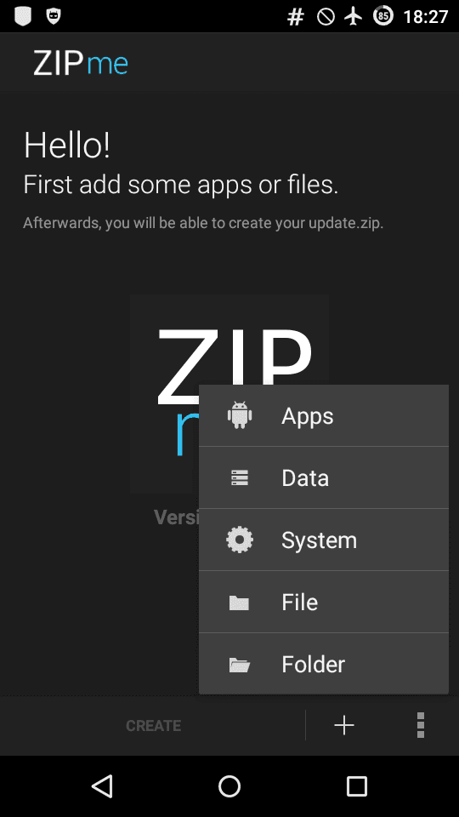
Task: Tap the recent apps square button
Action: pos(357,786)
